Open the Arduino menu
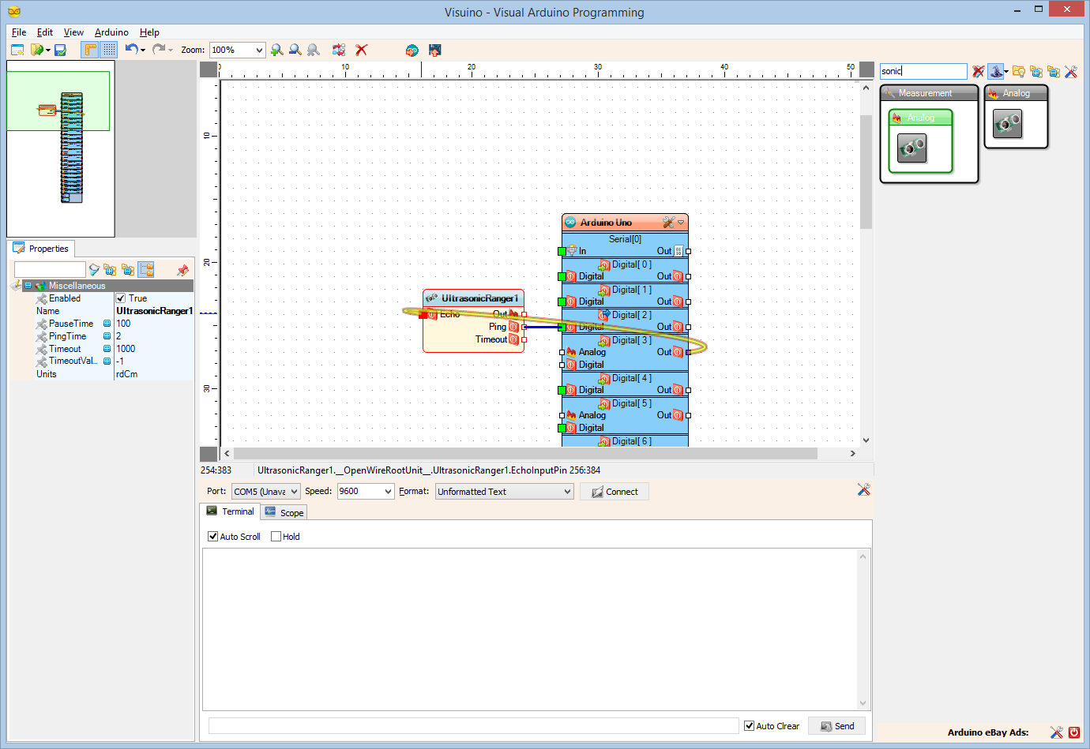 point(111,32)
